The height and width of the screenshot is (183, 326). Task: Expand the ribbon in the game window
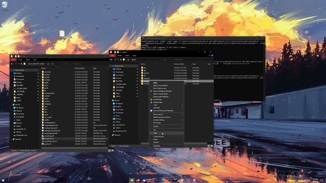pyautogui.click(x=209, y=55)
